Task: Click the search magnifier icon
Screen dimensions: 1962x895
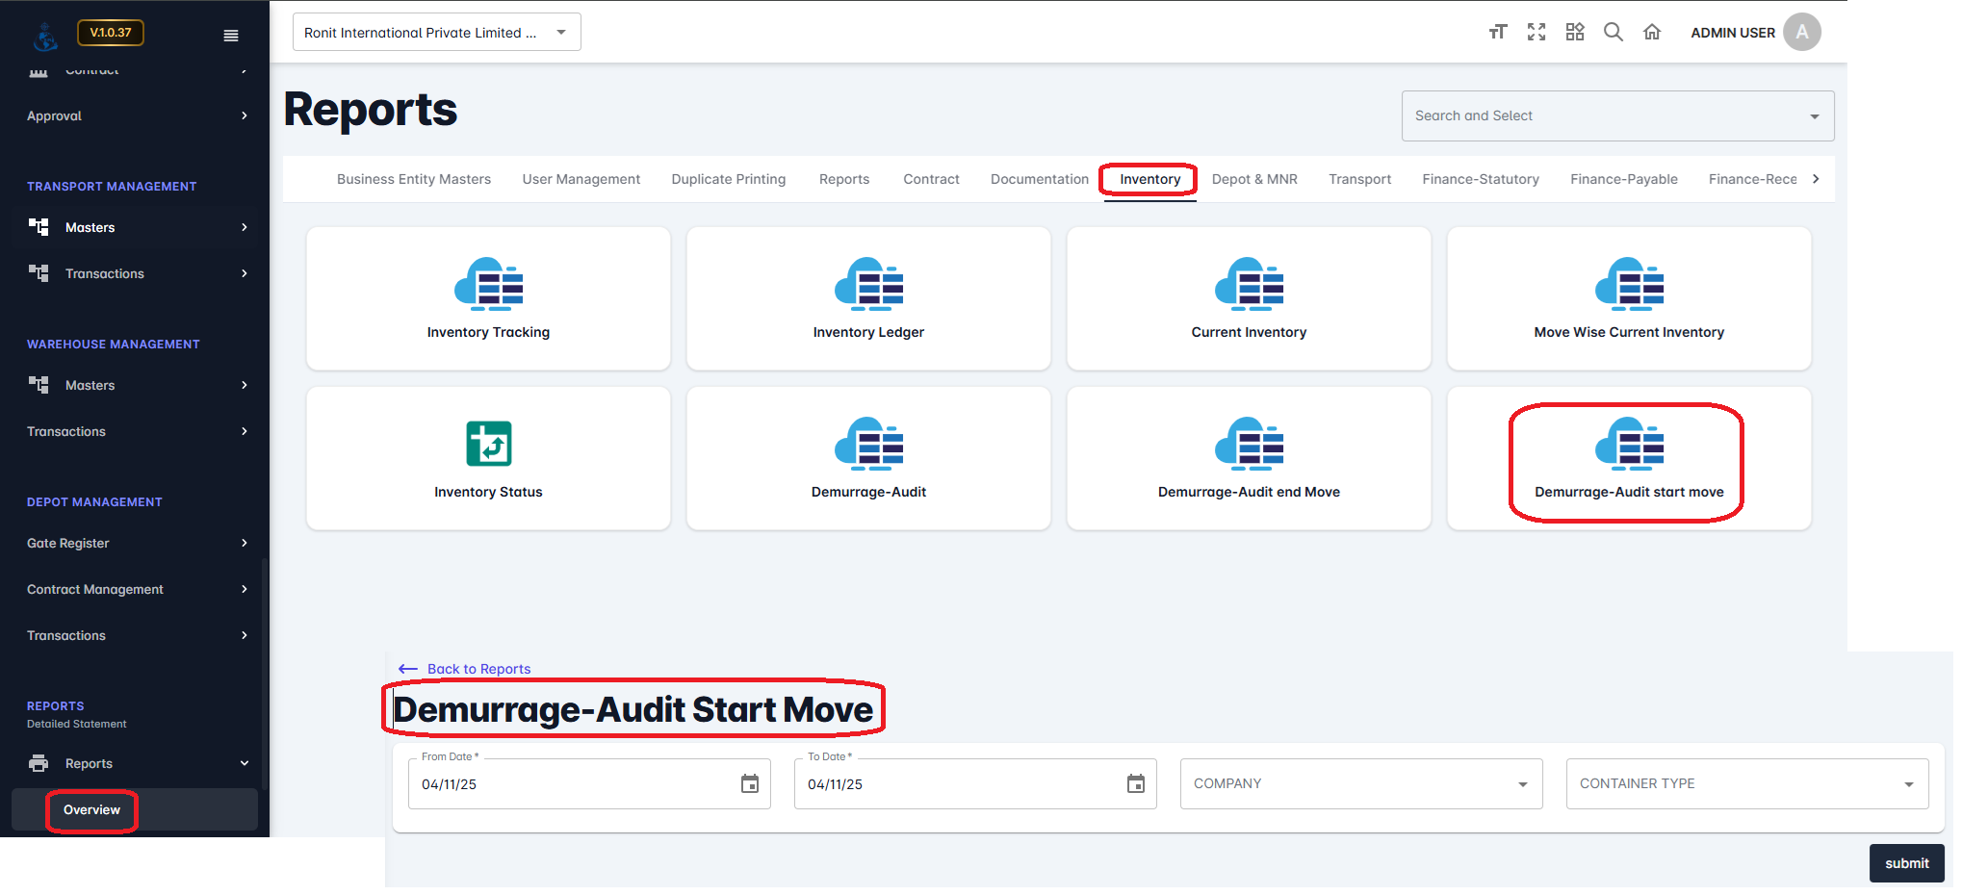Action: click(1613, 32)
